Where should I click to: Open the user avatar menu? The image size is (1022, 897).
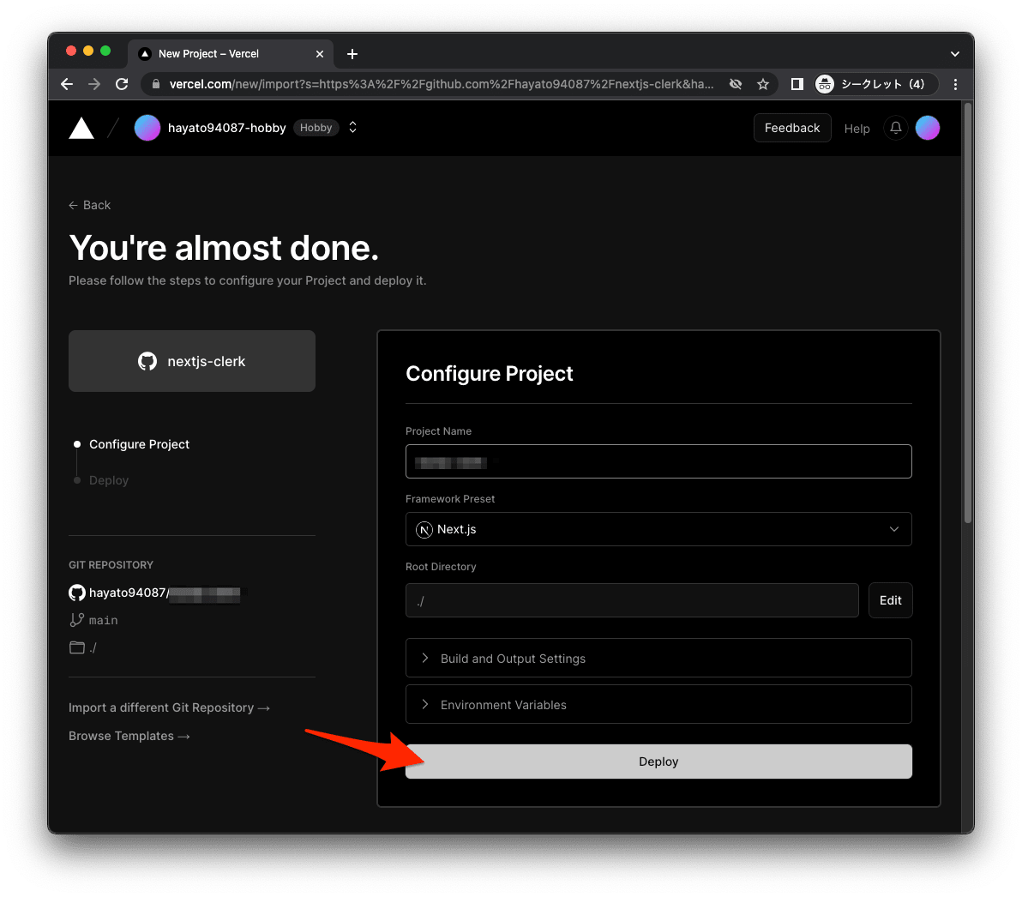click(928, 128)
